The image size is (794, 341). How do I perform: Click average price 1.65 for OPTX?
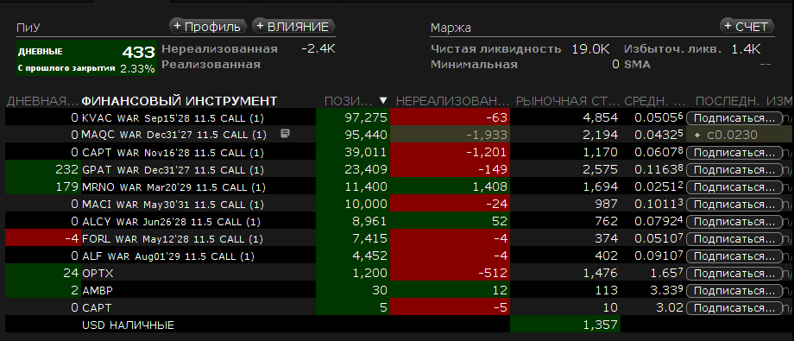[x=668, y=273]
